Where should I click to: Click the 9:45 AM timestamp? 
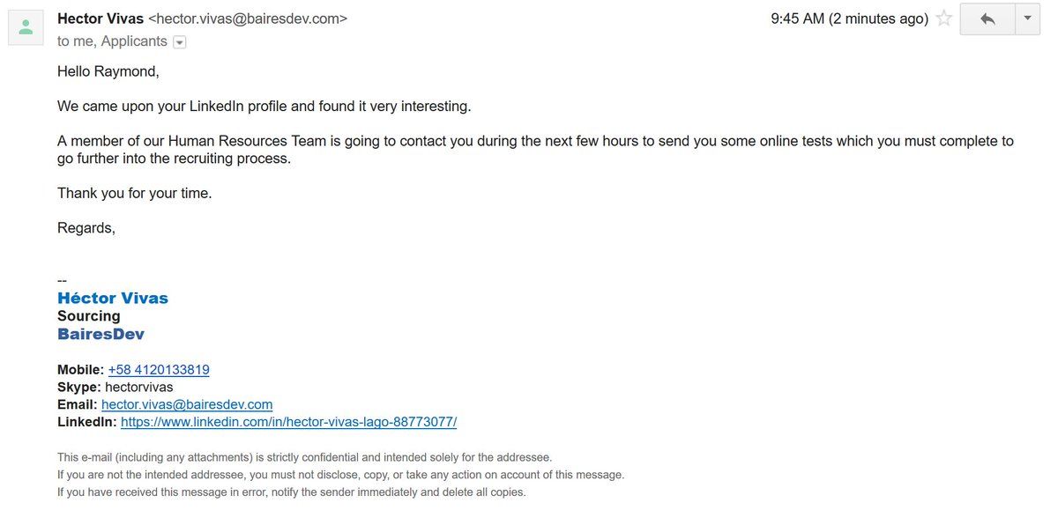point(849,18)
